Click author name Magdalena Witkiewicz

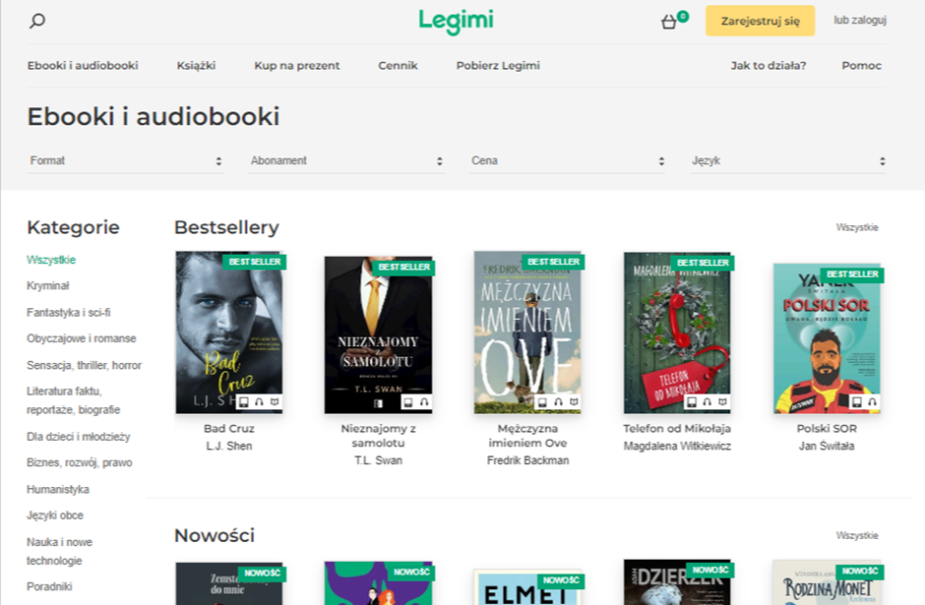tap(677, 447)
